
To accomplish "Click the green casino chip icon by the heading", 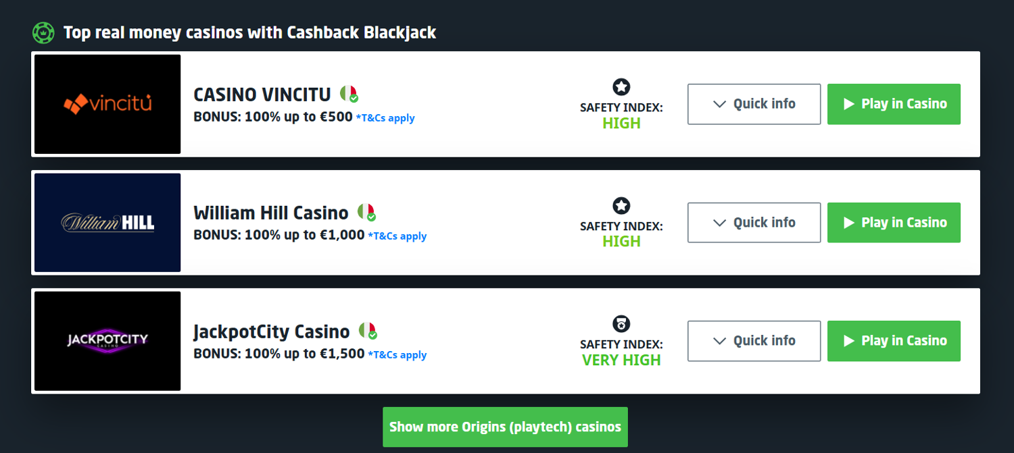I will tap(43, 32).
